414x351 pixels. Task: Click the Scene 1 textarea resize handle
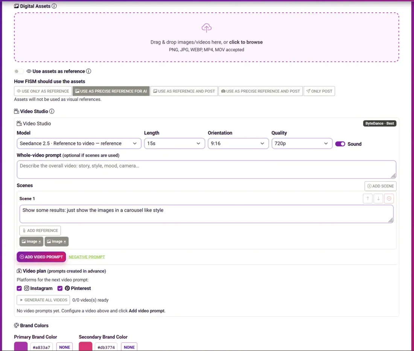tap(391, 220)
